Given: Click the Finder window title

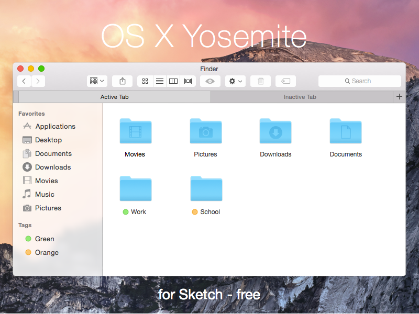Looking at the screenshot, I should tap(209, 69).
